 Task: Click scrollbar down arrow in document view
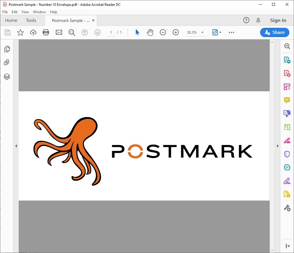[272, 250]
